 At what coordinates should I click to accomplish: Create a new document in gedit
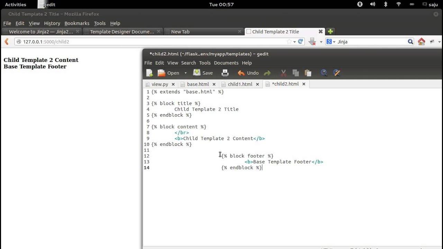coord(150,73)
